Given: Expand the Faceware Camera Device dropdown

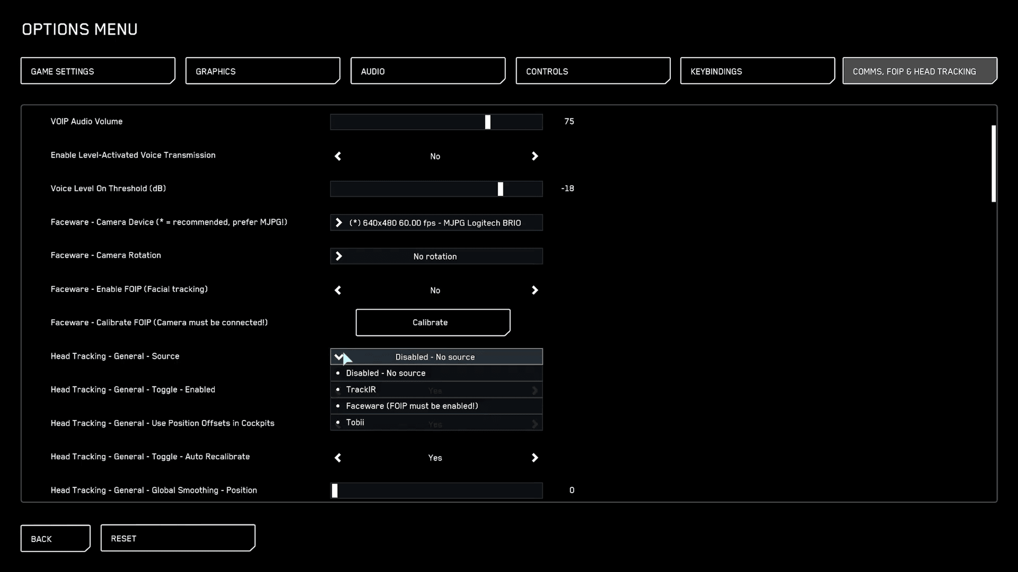Looking at the screenshot, I should [436, 223].
